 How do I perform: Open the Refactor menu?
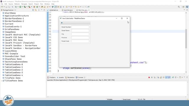coord(17,4)
